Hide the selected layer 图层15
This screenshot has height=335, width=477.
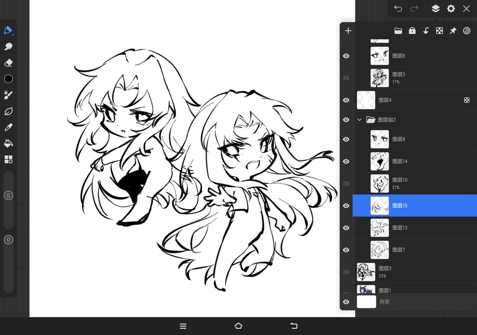coord(346,205)
